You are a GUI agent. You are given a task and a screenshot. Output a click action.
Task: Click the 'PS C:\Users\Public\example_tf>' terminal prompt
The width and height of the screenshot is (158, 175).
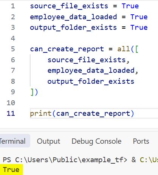[x=65, y=160]
